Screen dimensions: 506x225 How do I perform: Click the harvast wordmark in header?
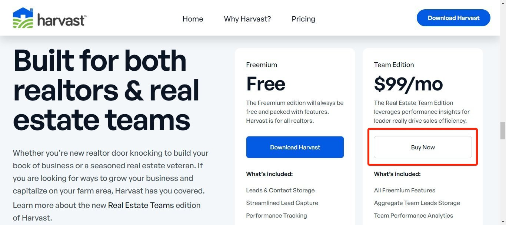click(x=62, y=20)
